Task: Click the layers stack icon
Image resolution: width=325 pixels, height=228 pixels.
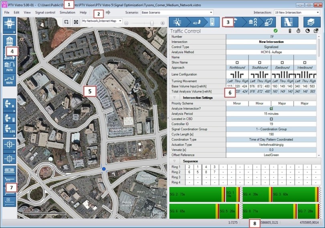Action: click(x=311, y=22)
